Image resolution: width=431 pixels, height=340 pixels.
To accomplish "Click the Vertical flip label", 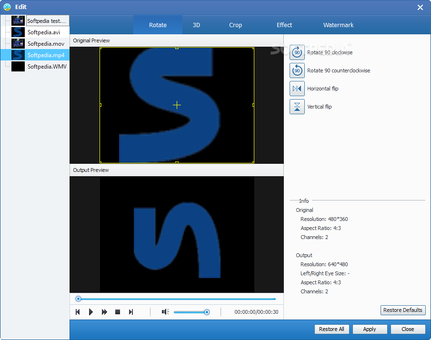I will click(x=320, y=107).
